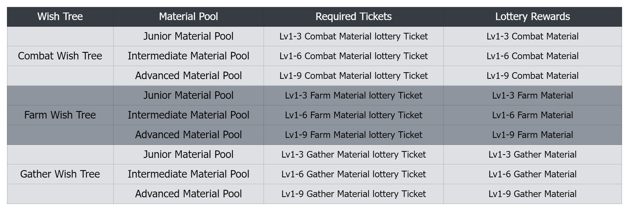The image size is (629, 211).
Task: Click Lv1-3 Farm Material lottery Ticket
Action: pos(353,95)
